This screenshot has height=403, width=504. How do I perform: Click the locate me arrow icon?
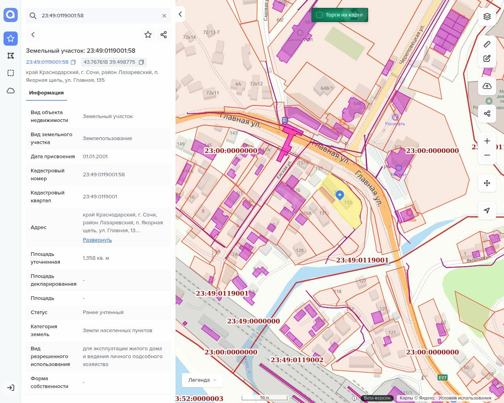(x=487, y=211)
